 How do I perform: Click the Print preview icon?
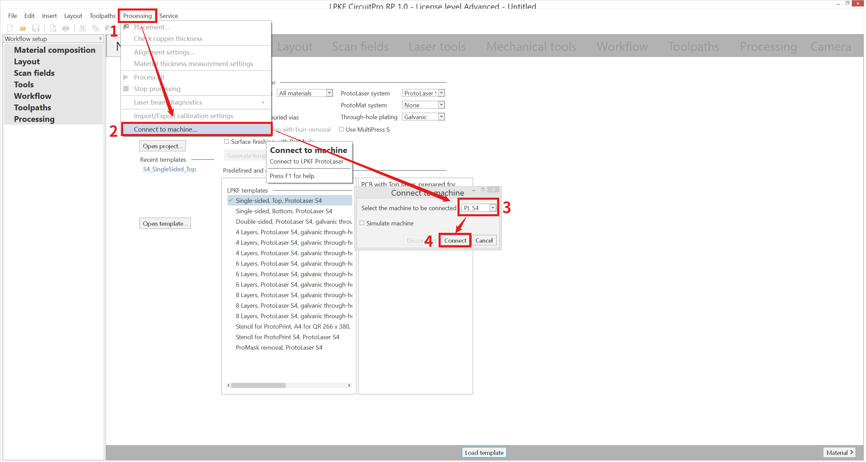tap(53, 28)
